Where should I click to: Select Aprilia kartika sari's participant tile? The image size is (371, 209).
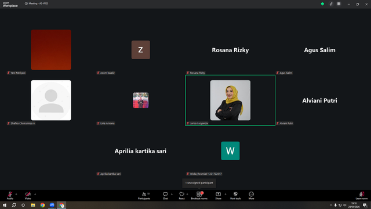140,151
